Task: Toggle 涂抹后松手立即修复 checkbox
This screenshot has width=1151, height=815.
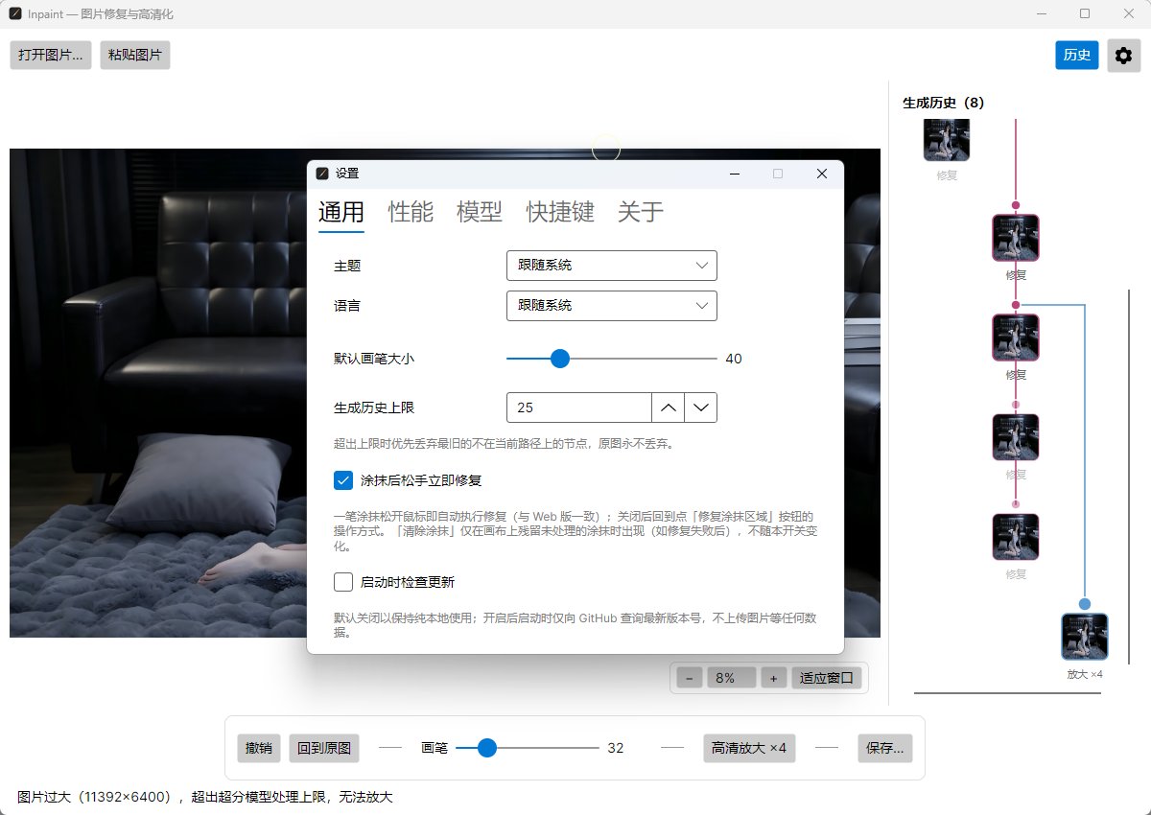Action: click(x=343, y=480)
